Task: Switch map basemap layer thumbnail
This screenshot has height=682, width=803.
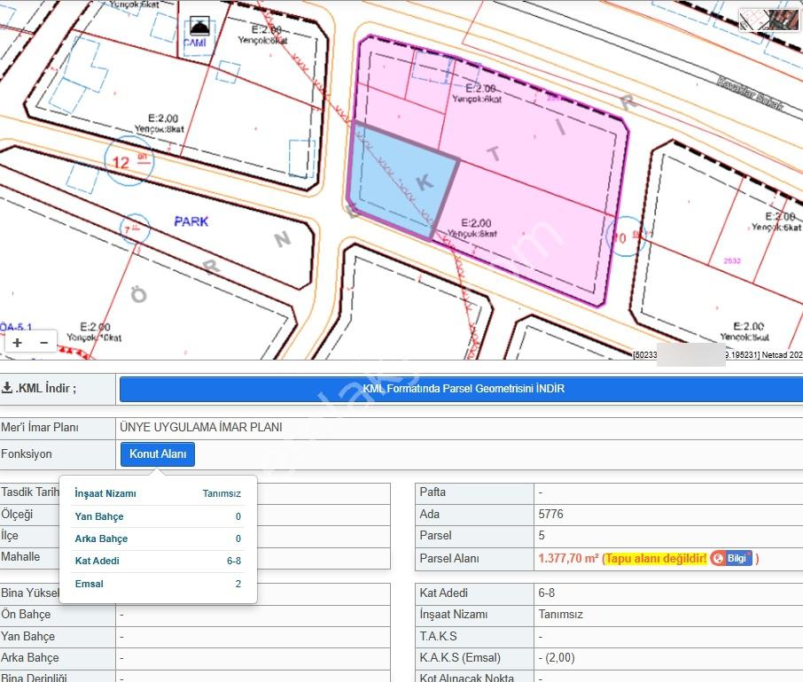Action: [x=769, y=20]
